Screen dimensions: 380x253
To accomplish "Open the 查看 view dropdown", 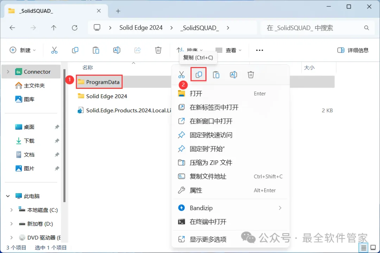I will click(x=228, y=50).
